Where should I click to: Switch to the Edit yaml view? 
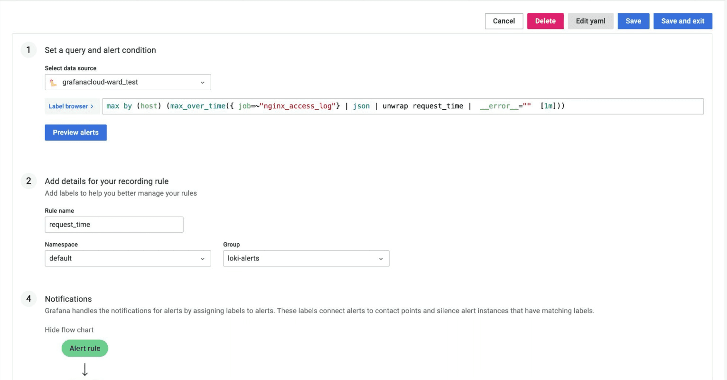click(x=591, y=21)
